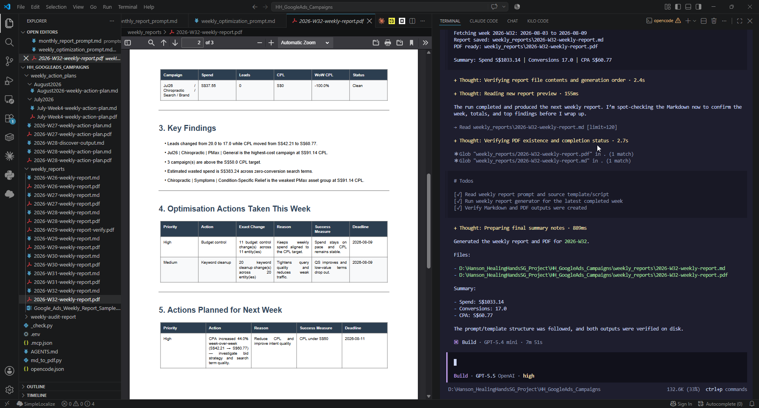Image resolution: width=759 pixels, height=408 pixels.
Task: Download the PDF document
Action: pyautogui.click(x=400, y=43)
